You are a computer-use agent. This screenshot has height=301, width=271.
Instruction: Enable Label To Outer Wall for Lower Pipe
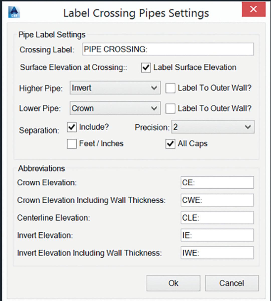170,109
